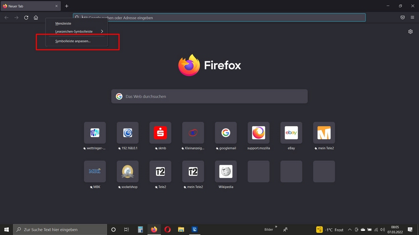Open the googlemail shortcut tile
This screenshot has height=235, width=419.
(x=226, y=133)
